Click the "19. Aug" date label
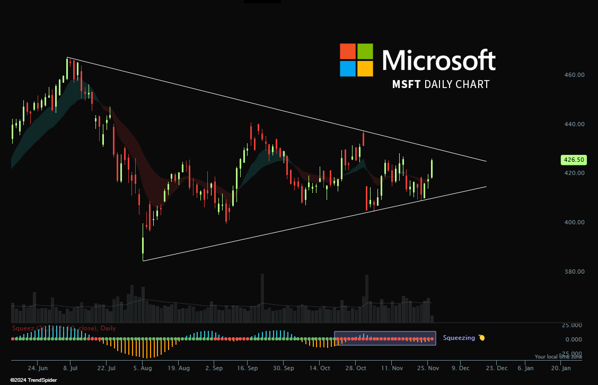The image size is (598, 385). (x=179, y=368)
